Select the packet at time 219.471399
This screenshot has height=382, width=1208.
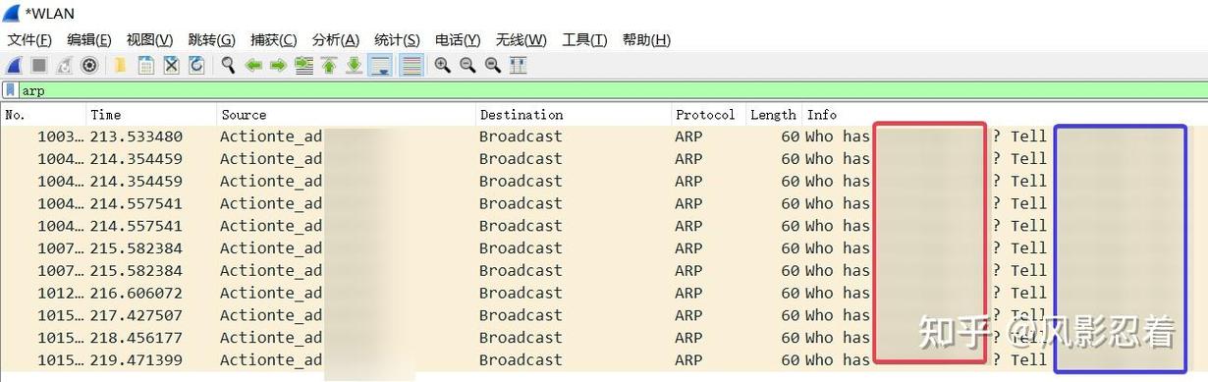coord(604,360)
